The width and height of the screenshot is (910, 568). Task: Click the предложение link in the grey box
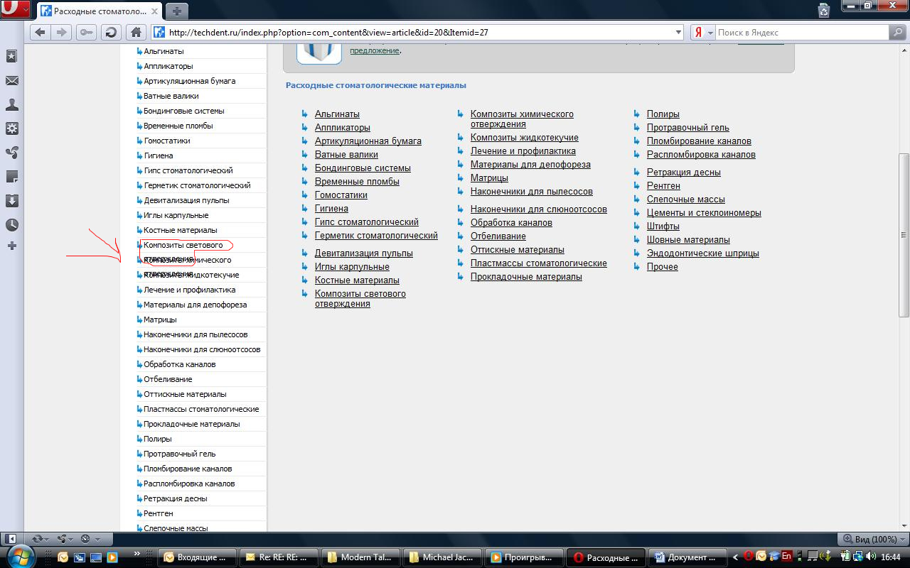click(x=375, y=50)
